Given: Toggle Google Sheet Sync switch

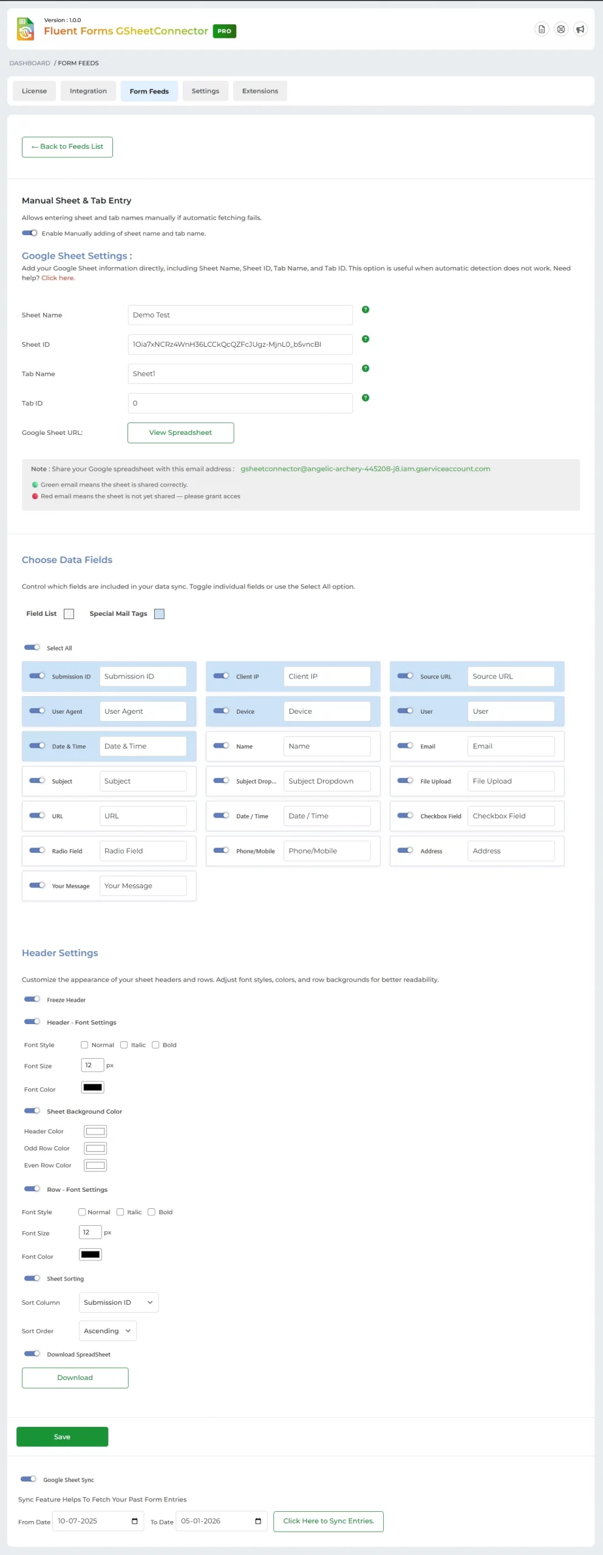Looking at the screenshot, I should click(x=29, y=1479).
